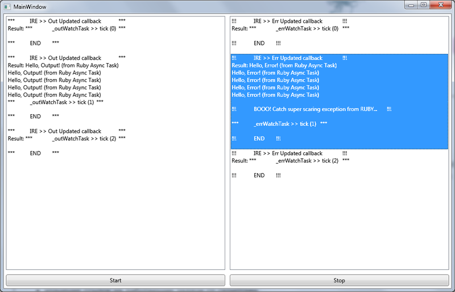Open the MainWindow application icon menu

(x=7, y=6)
